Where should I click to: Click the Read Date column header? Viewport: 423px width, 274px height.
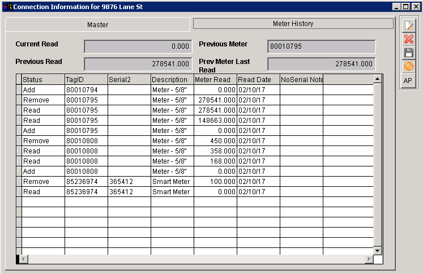[x=258, y=80]
